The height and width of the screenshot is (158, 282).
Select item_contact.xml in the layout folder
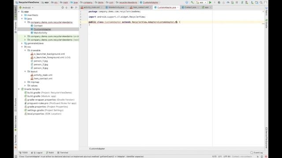(43, 79)
